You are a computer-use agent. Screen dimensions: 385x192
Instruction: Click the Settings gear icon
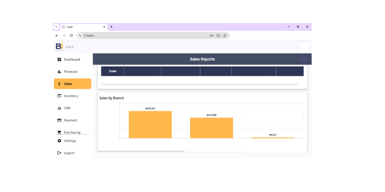[x=59, y=141]
